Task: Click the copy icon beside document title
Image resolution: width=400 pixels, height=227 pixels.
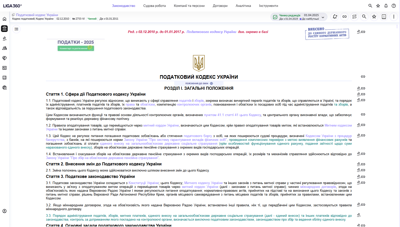Action: 14,15
